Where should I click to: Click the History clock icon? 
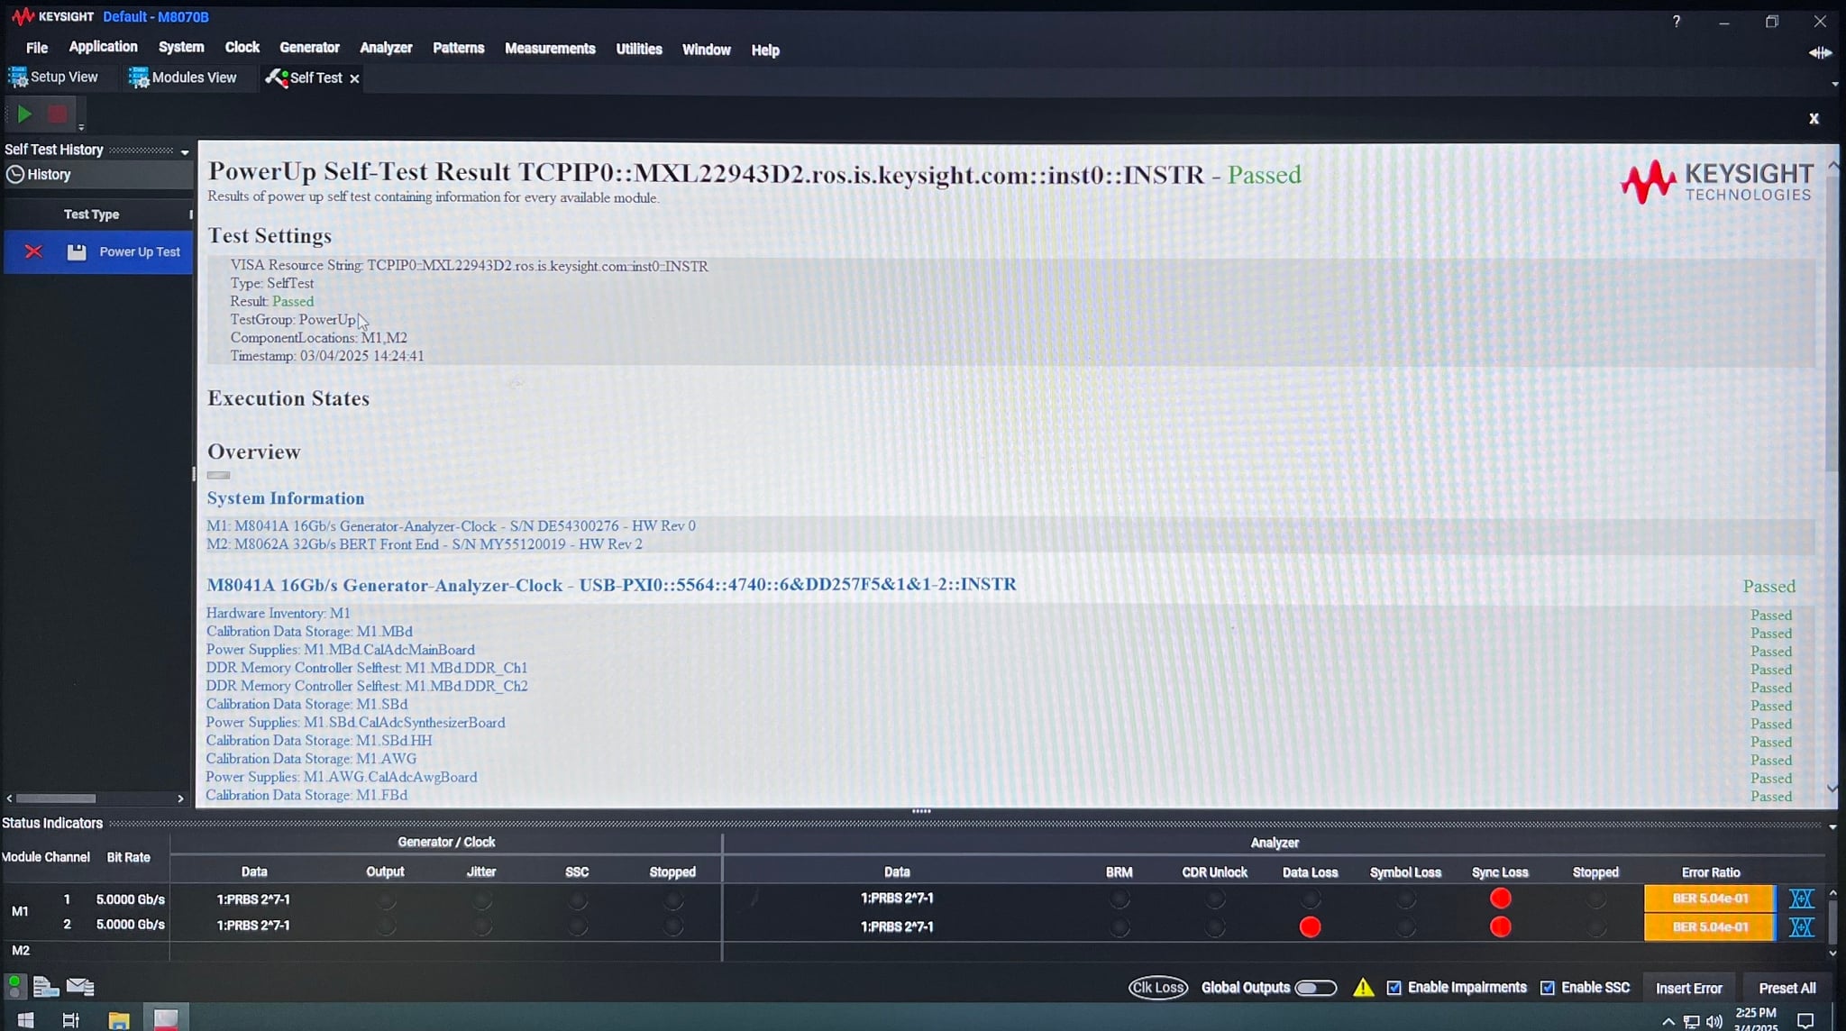[x=15, y=175]
